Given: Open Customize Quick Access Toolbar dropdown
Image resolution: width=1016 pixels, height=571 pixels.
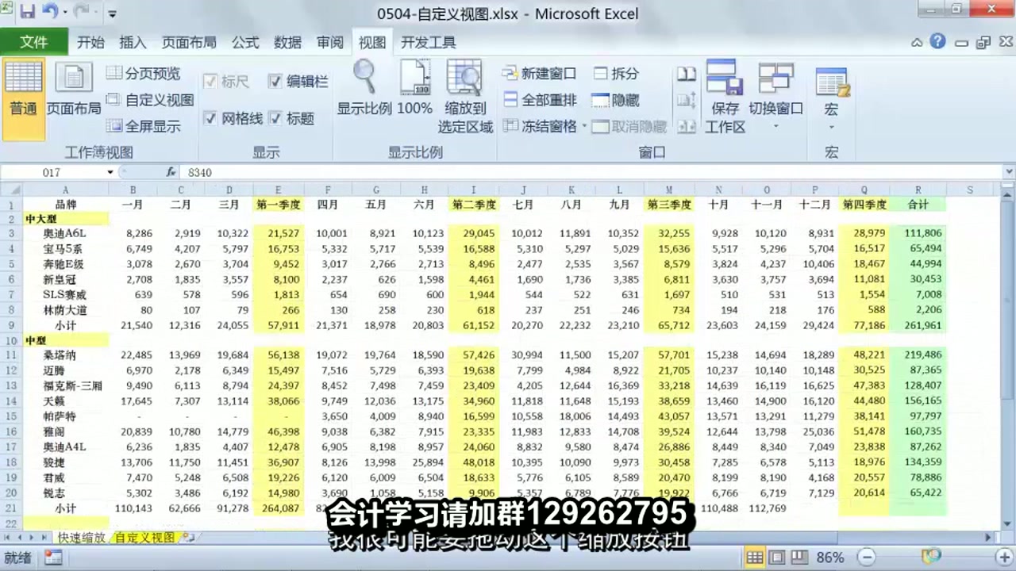Looking at the screenshot, I should click(112, 13).
